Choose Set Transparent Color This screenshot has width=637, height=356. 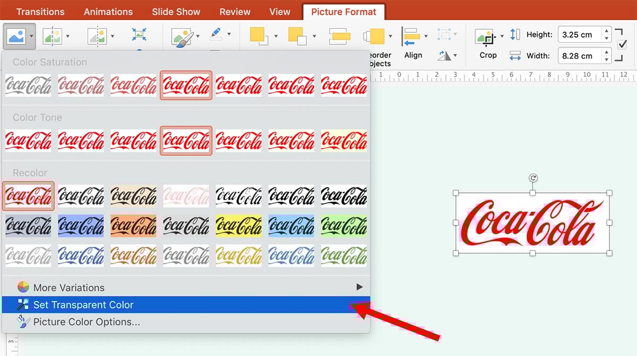pyautogui.click(x=186, y=305)
